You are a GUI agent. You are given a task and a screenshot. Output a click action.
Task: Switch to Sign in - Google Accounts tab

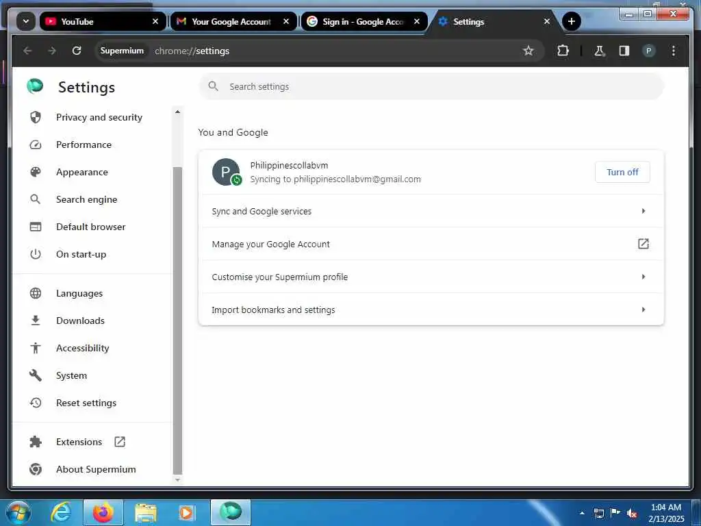[x=364, y=21]
